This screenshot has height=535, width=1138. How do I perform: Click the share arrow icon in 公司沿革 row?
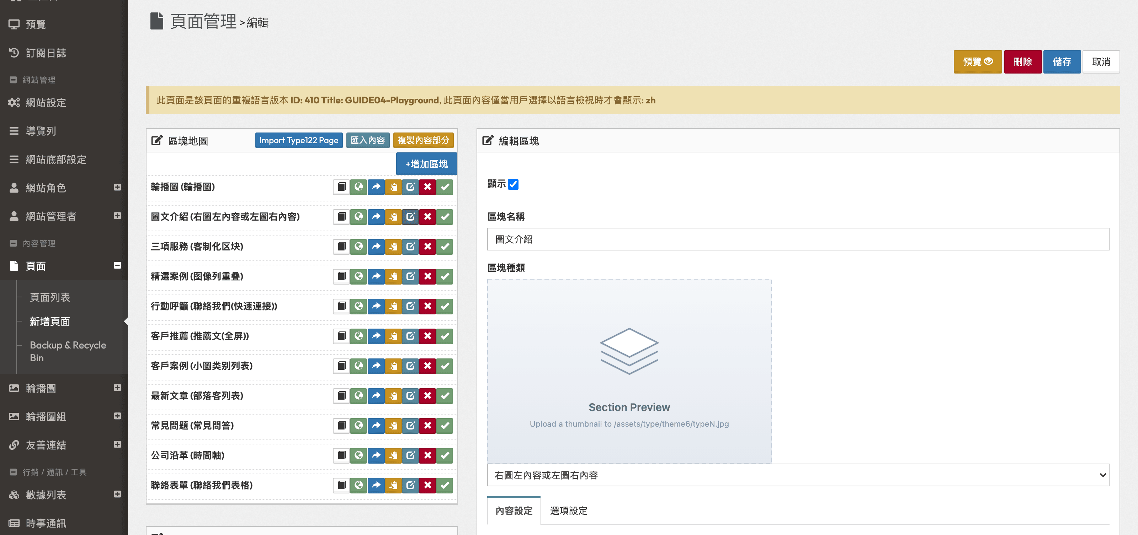[376, 455]
